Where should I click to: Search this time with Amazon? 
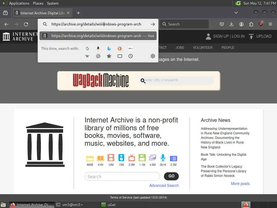point(98,48)
